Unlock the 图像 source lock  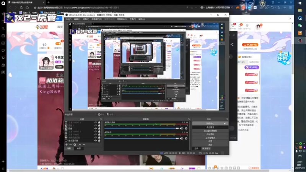99,128
